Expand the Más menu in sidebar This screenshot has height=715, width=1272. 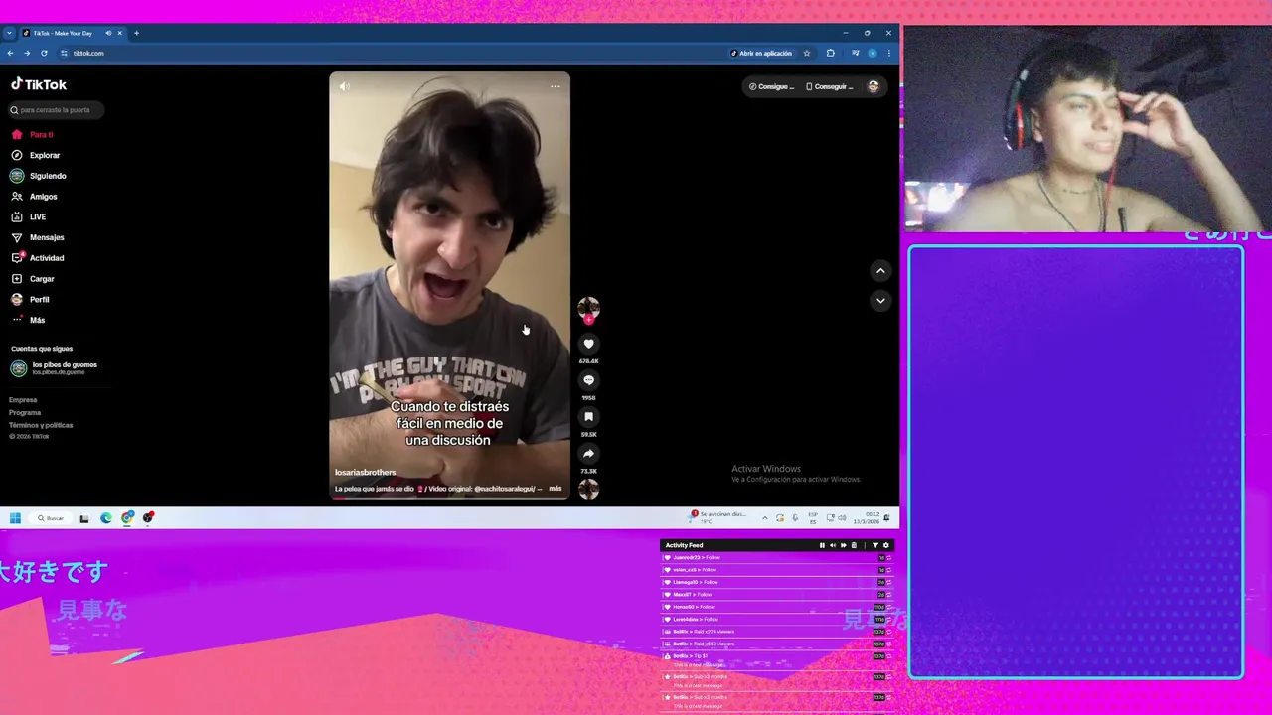click(29, 321)
